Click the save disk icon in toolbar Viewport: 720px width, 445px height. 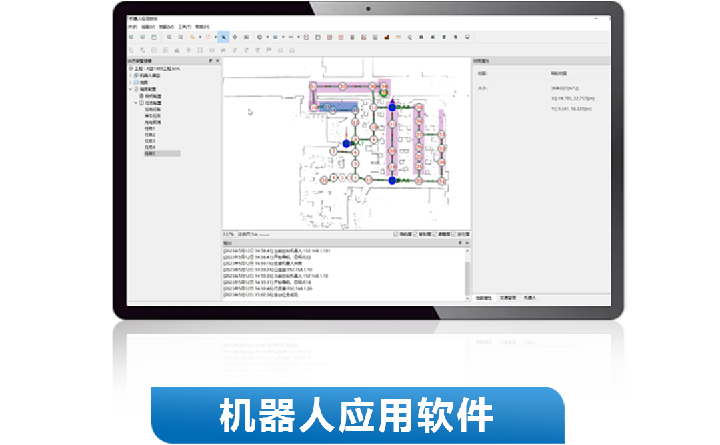click(153, 37)
